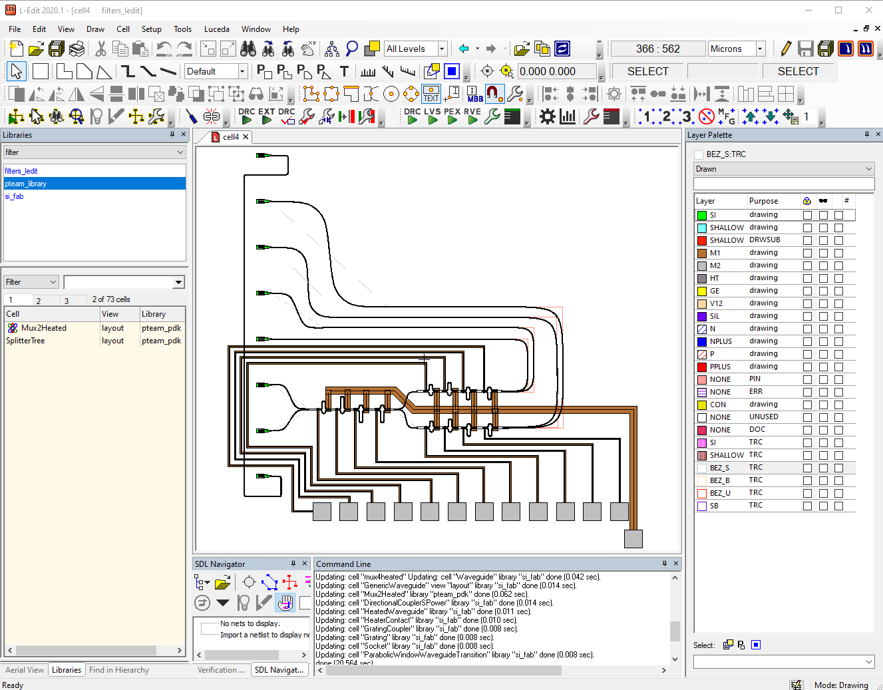Screen dimensions: 883x690
Task: Click the magnet snapping icon
Action: [494, 94]
